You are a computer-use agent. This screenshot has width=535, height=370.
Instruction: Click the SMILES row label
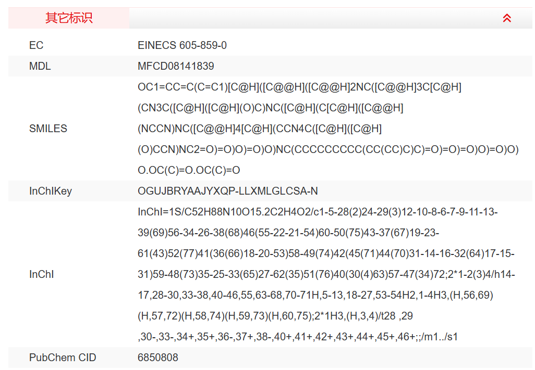[48, 129]
